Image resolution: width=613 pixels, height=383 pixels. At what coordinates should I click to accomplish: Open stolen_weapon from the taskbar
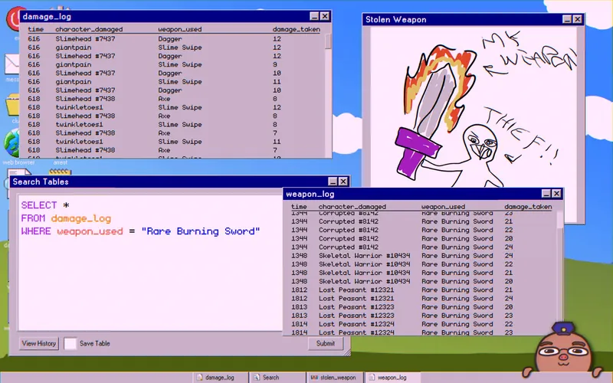335,378
